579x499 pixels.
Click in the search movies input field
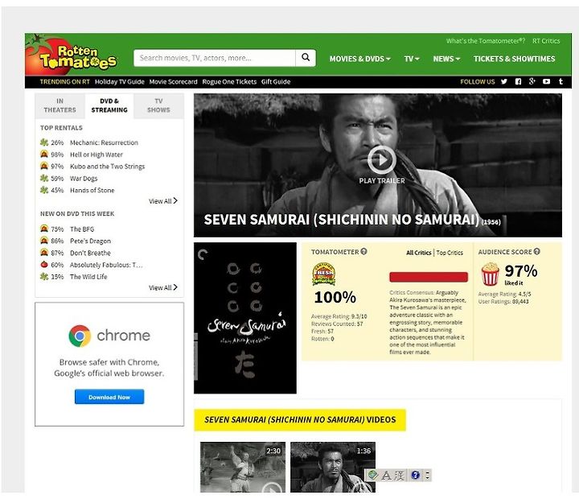215,58
